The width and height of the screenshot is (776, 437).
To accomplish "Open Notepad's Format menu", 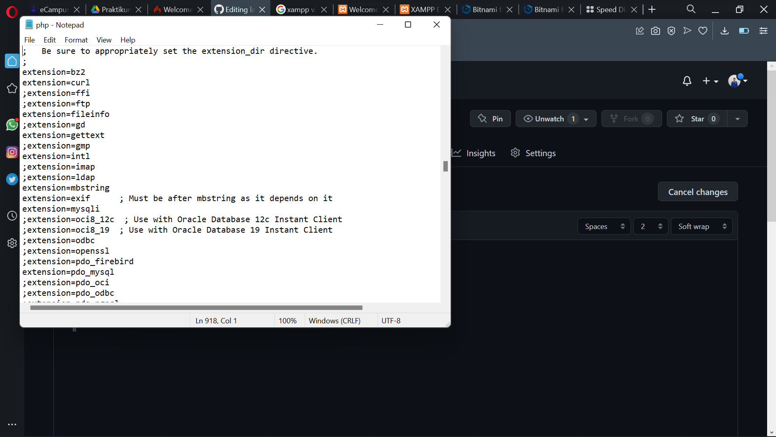I will point(76,40).
